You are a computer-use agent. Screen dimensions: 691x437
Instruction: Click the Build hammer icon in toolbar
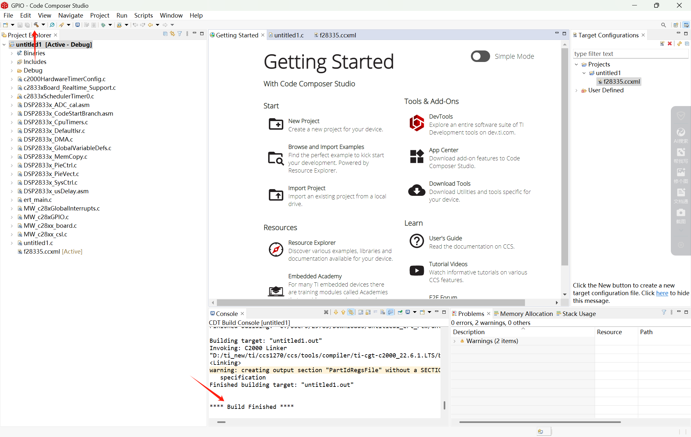(x=36, y=25)
